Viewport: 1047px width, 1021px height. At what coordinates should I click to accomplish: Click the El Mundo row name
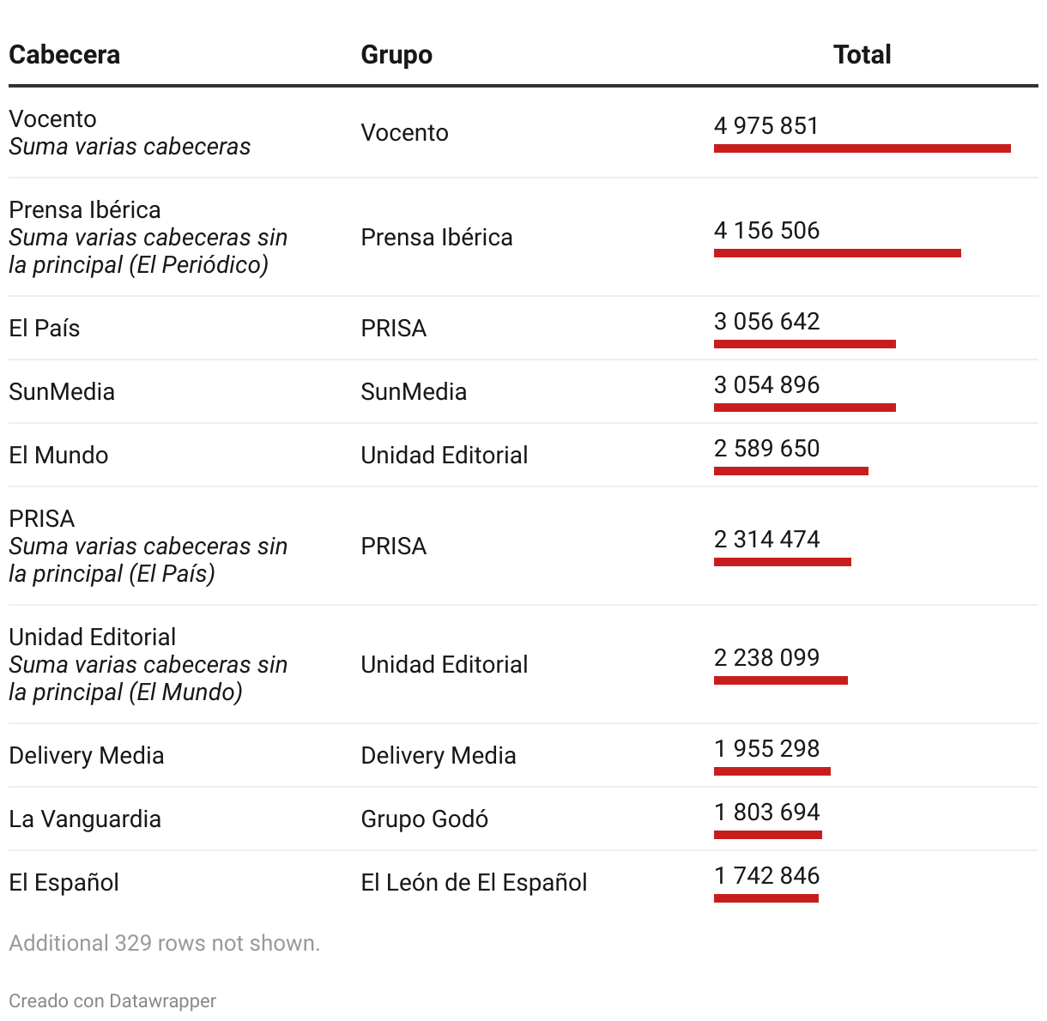click(x=58, y=455)
